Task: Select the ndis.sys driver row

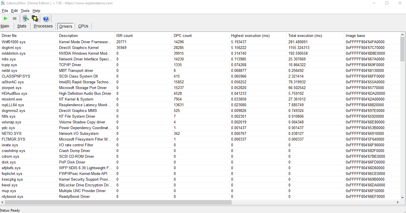Action: click(x=200, y=59)
